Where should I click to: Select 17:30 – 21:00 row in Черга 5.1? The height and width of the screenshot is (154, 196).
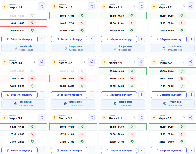(23, 134)
